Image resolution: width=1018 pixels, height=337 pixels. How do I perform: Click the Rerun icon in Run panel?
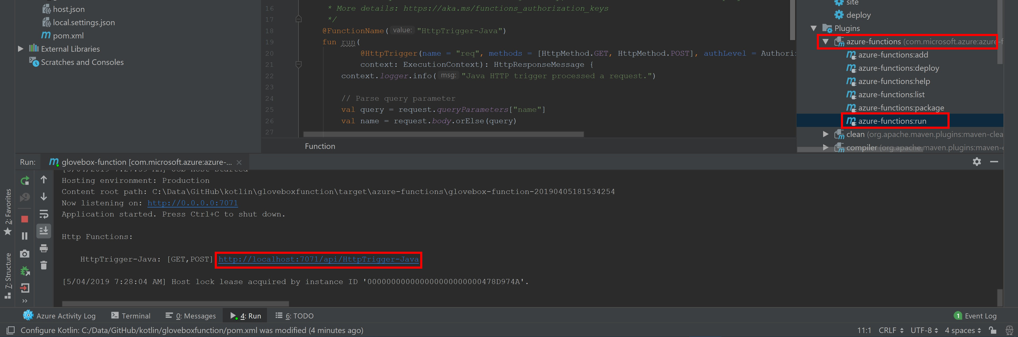pyautogui.click(x=24, y=180)
